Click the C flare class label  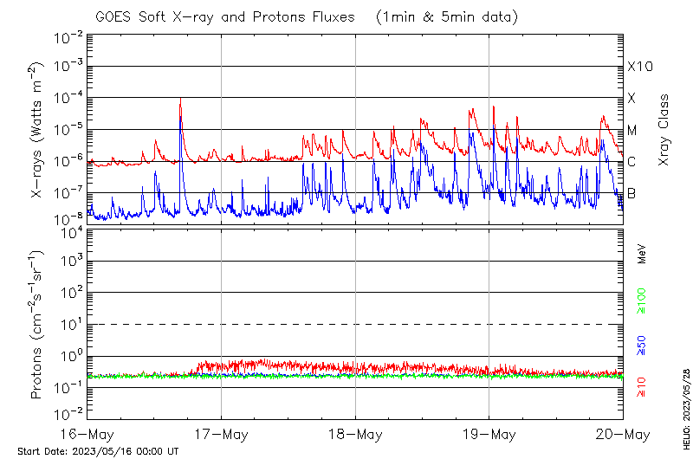pos(631,162)
